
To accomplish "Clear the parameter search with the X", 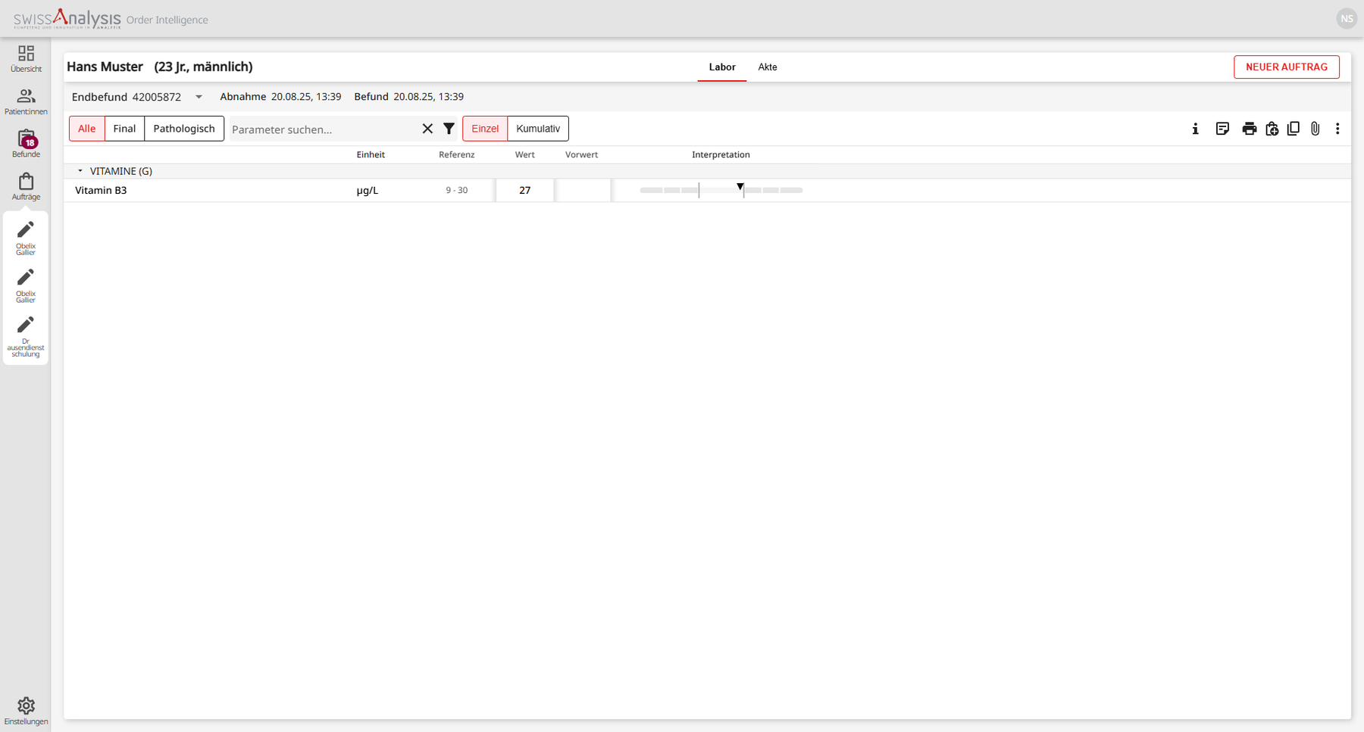I will 427,129.
